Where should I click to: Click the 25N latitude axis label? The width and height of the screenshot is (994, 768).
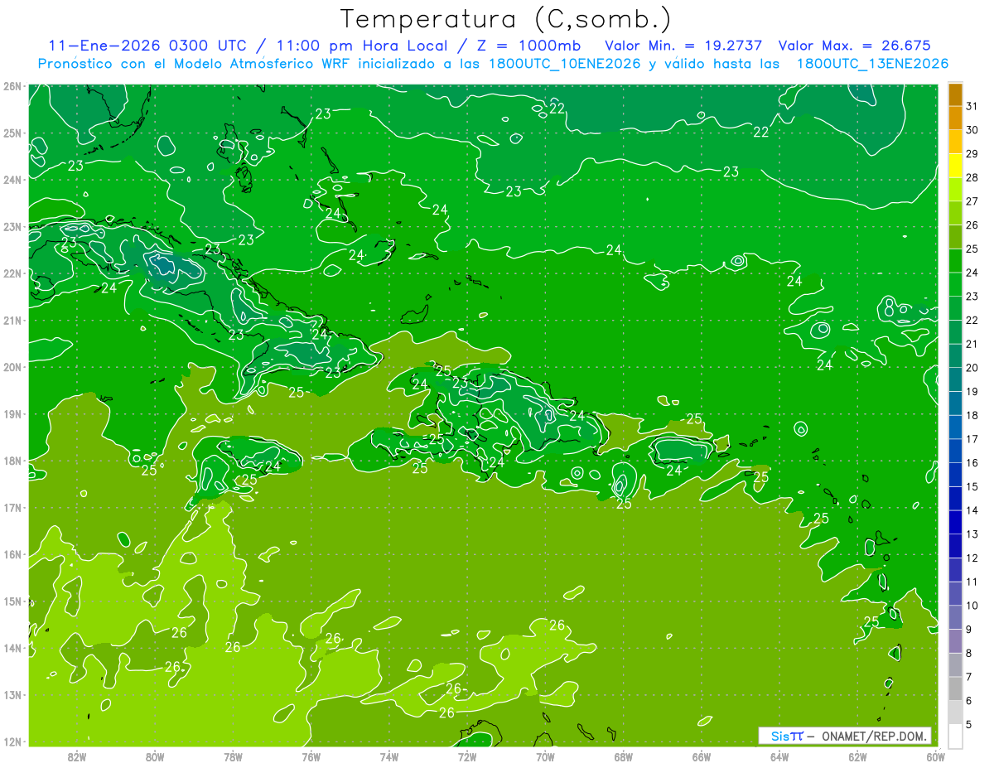(x=12, y=133)
